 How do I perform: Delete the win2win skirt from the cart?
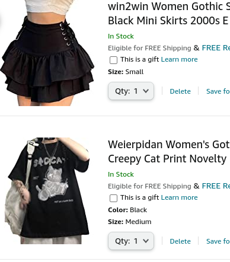pyautogui.click(x=180, y=91)
